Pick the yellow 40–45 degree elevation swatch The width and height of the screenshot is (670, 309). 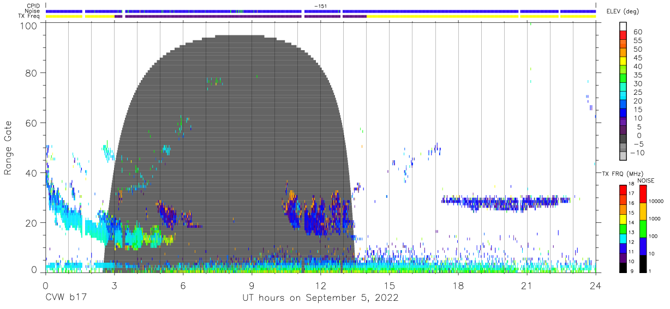tap(623, 62)
